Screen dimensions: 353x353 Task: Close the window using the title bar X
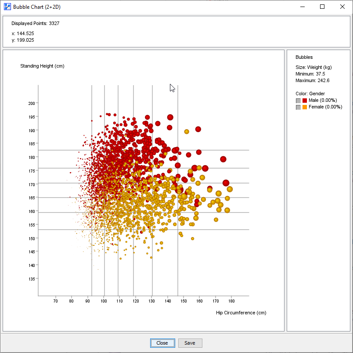coord(342,7)
